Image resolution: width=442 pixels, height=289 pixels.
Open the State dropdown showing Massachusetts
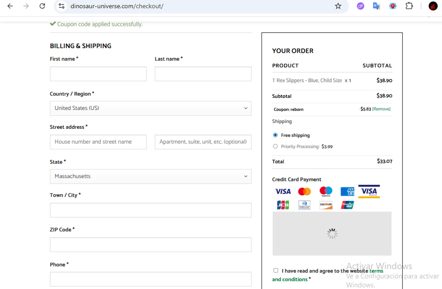point(151,176)
